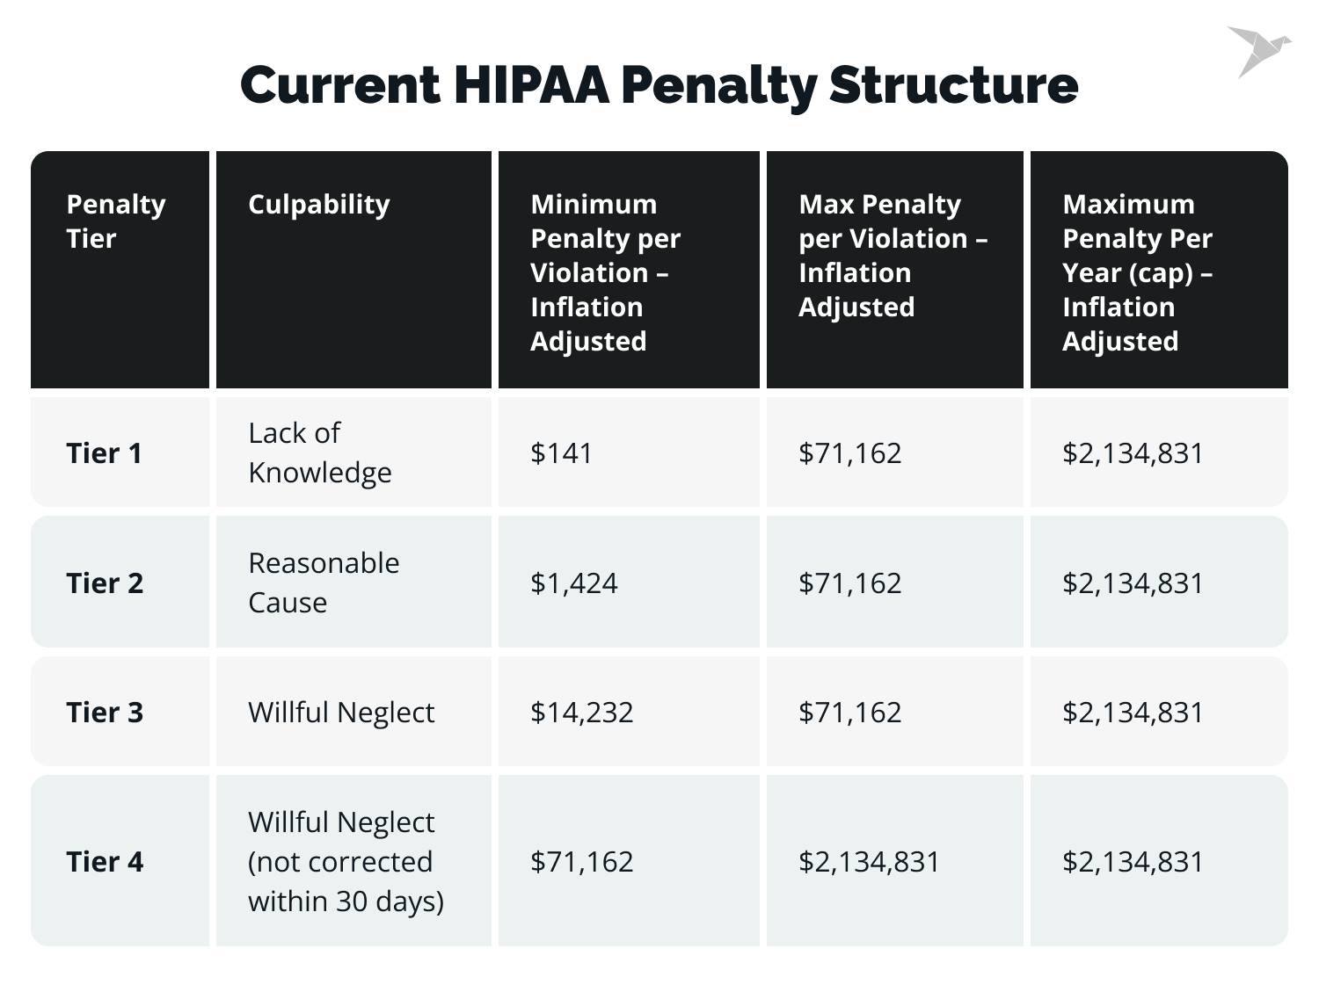Click Tier 4's max per violation '$2,134,831'
This screenshot has width=1319, height=999.
tap(869, 861)
